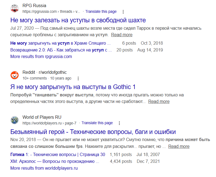Read more of the RPG Russia snippet
The image size is (216, 177).
tap(122, 35)
